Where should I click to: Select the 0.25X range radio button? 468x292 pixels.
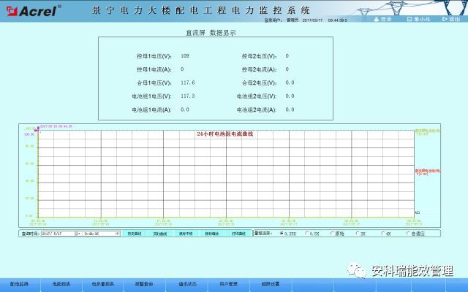point(282,234)
